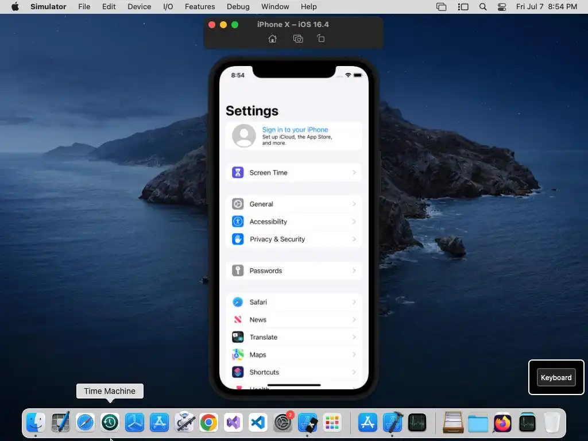This screenshot has height=441, width=588.
Task: Expand Maps row chevron
Action: coord(354,355)
